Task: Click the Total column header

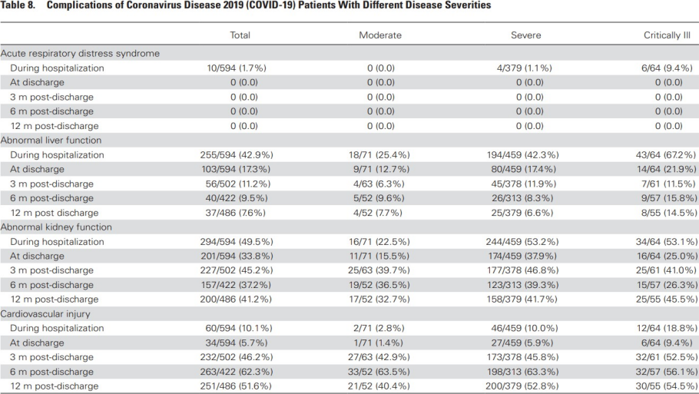Action: pos(240,35)
